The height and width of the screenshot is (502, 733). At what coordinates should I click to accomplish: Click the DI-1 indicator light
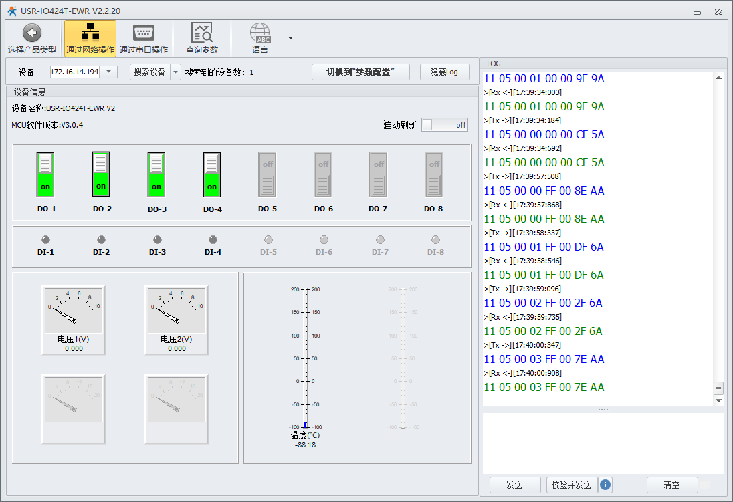(x=45, y=240)
